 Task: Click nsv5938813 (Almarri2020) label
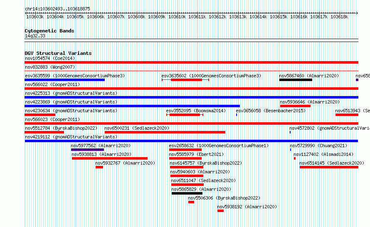[101, 154]
